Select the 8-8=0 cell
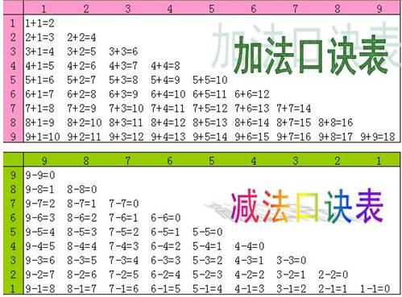The width and height of the screenshot is (402, 297). 82,189
